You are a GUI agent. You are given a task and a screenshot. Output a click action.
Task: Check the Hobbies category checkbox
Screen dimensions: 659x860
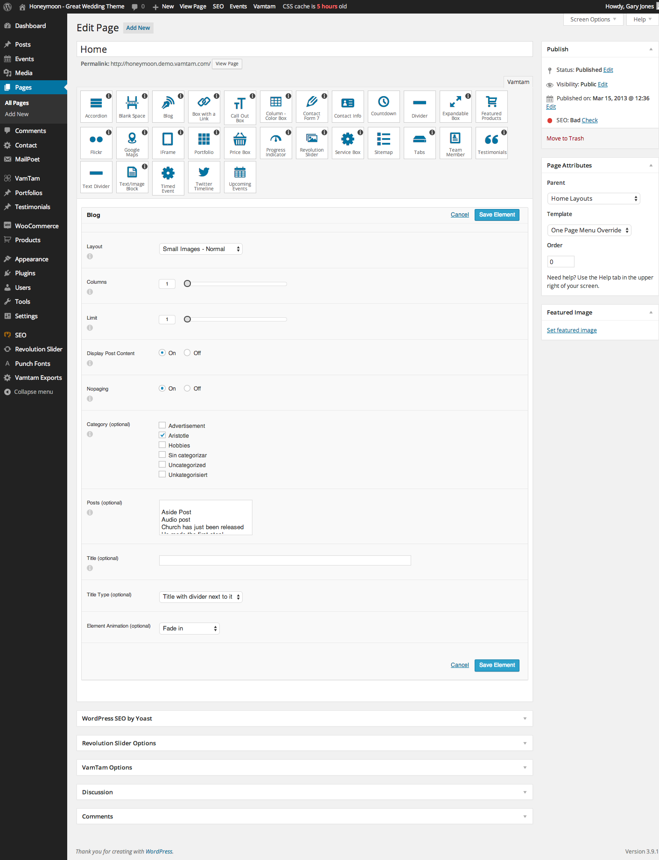coord(162,445)
